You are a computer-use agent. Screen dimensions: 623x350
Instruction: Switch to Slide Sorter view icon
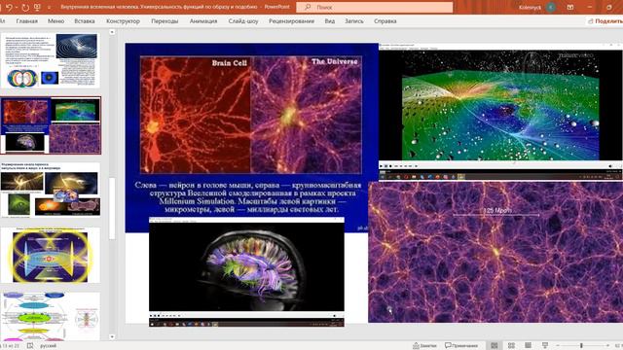pos(511,346)
